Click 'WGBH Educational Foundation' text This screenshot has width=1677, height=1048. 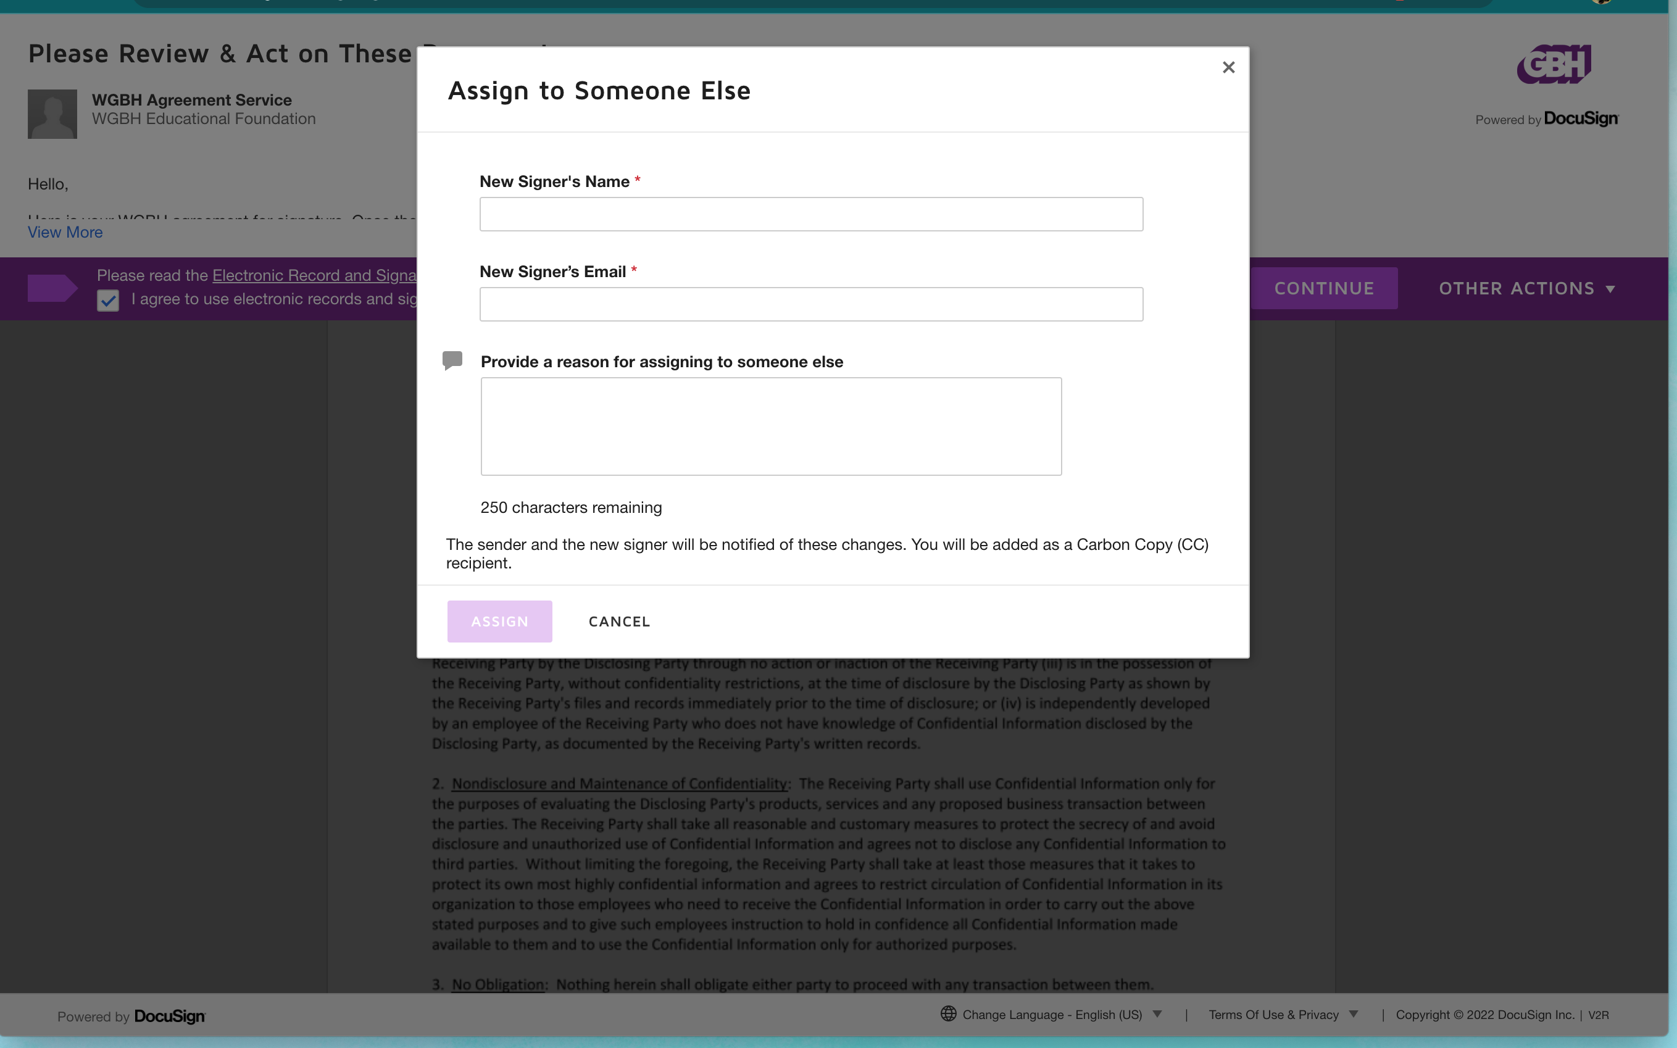(204, 119)
